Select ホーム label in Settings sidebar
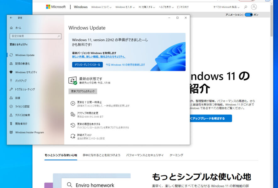This screenshot has width=278, height=188. pos(18,28)
